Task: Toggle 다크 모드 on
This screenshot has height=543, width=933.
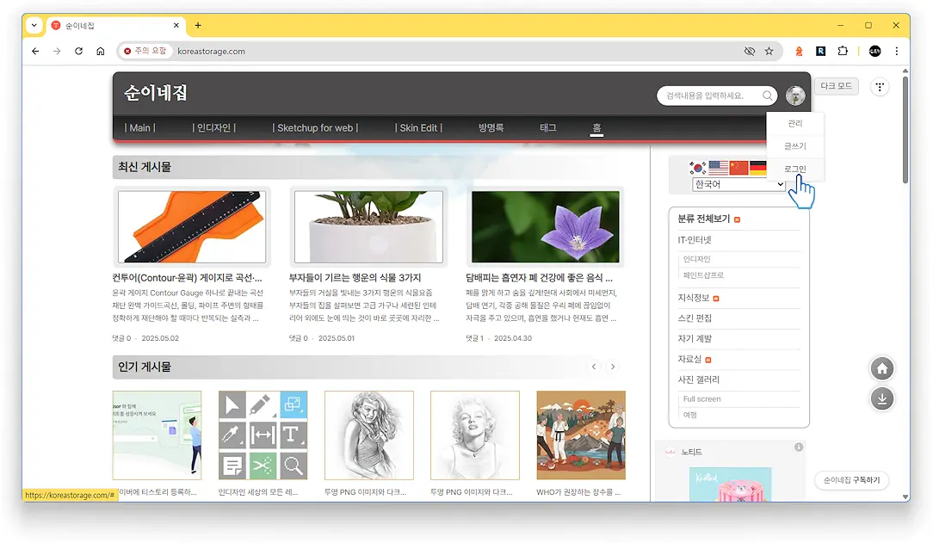Action: pos(836,86)
